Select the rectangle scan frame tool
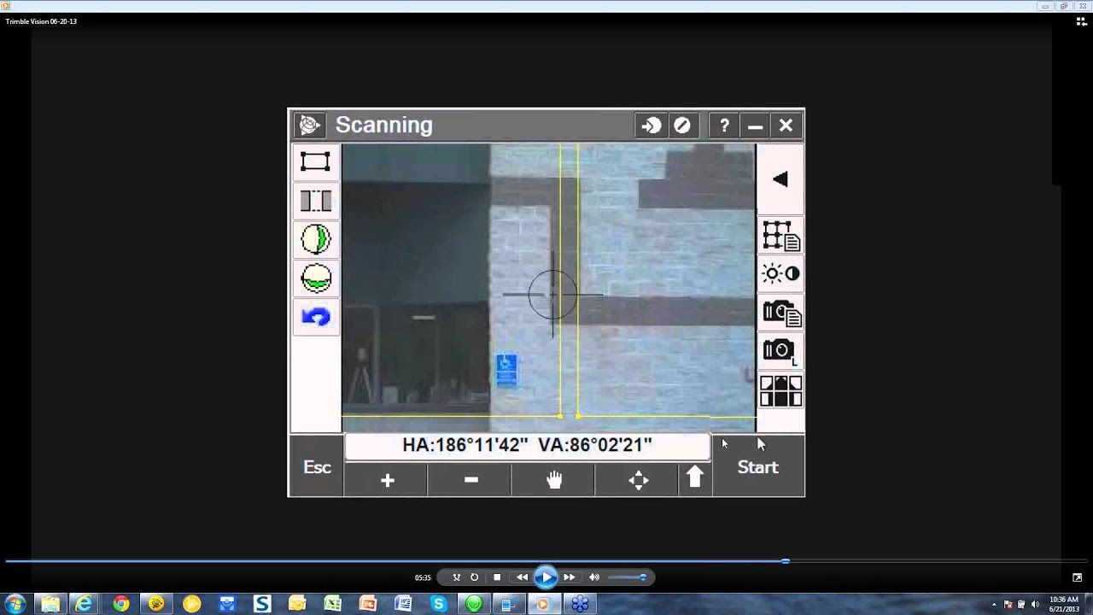The width and height of the screenshot is (1093, 615). tap(315, 162)
